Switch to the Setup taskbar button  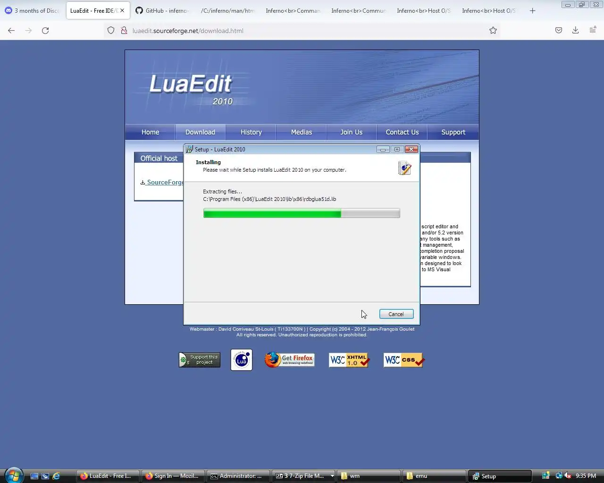click(500, 476)
